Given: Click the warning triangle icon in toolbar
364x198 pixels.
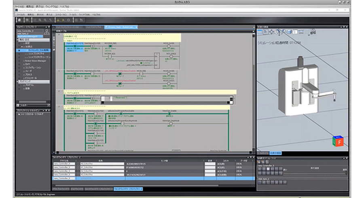Looking at the screenshot, I should [x=58, y=19].
